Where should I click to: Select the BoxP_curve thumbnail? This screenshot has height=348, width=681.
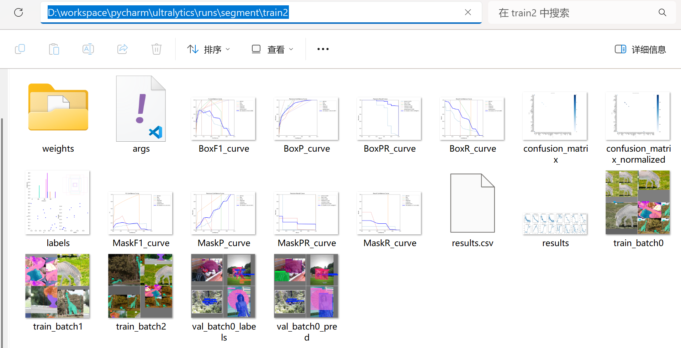[306, 119]
